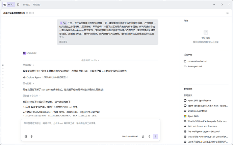Click the document icon beside conversation-backup
The width and height of the screenshot is (233, 145).
pos(185,61)
